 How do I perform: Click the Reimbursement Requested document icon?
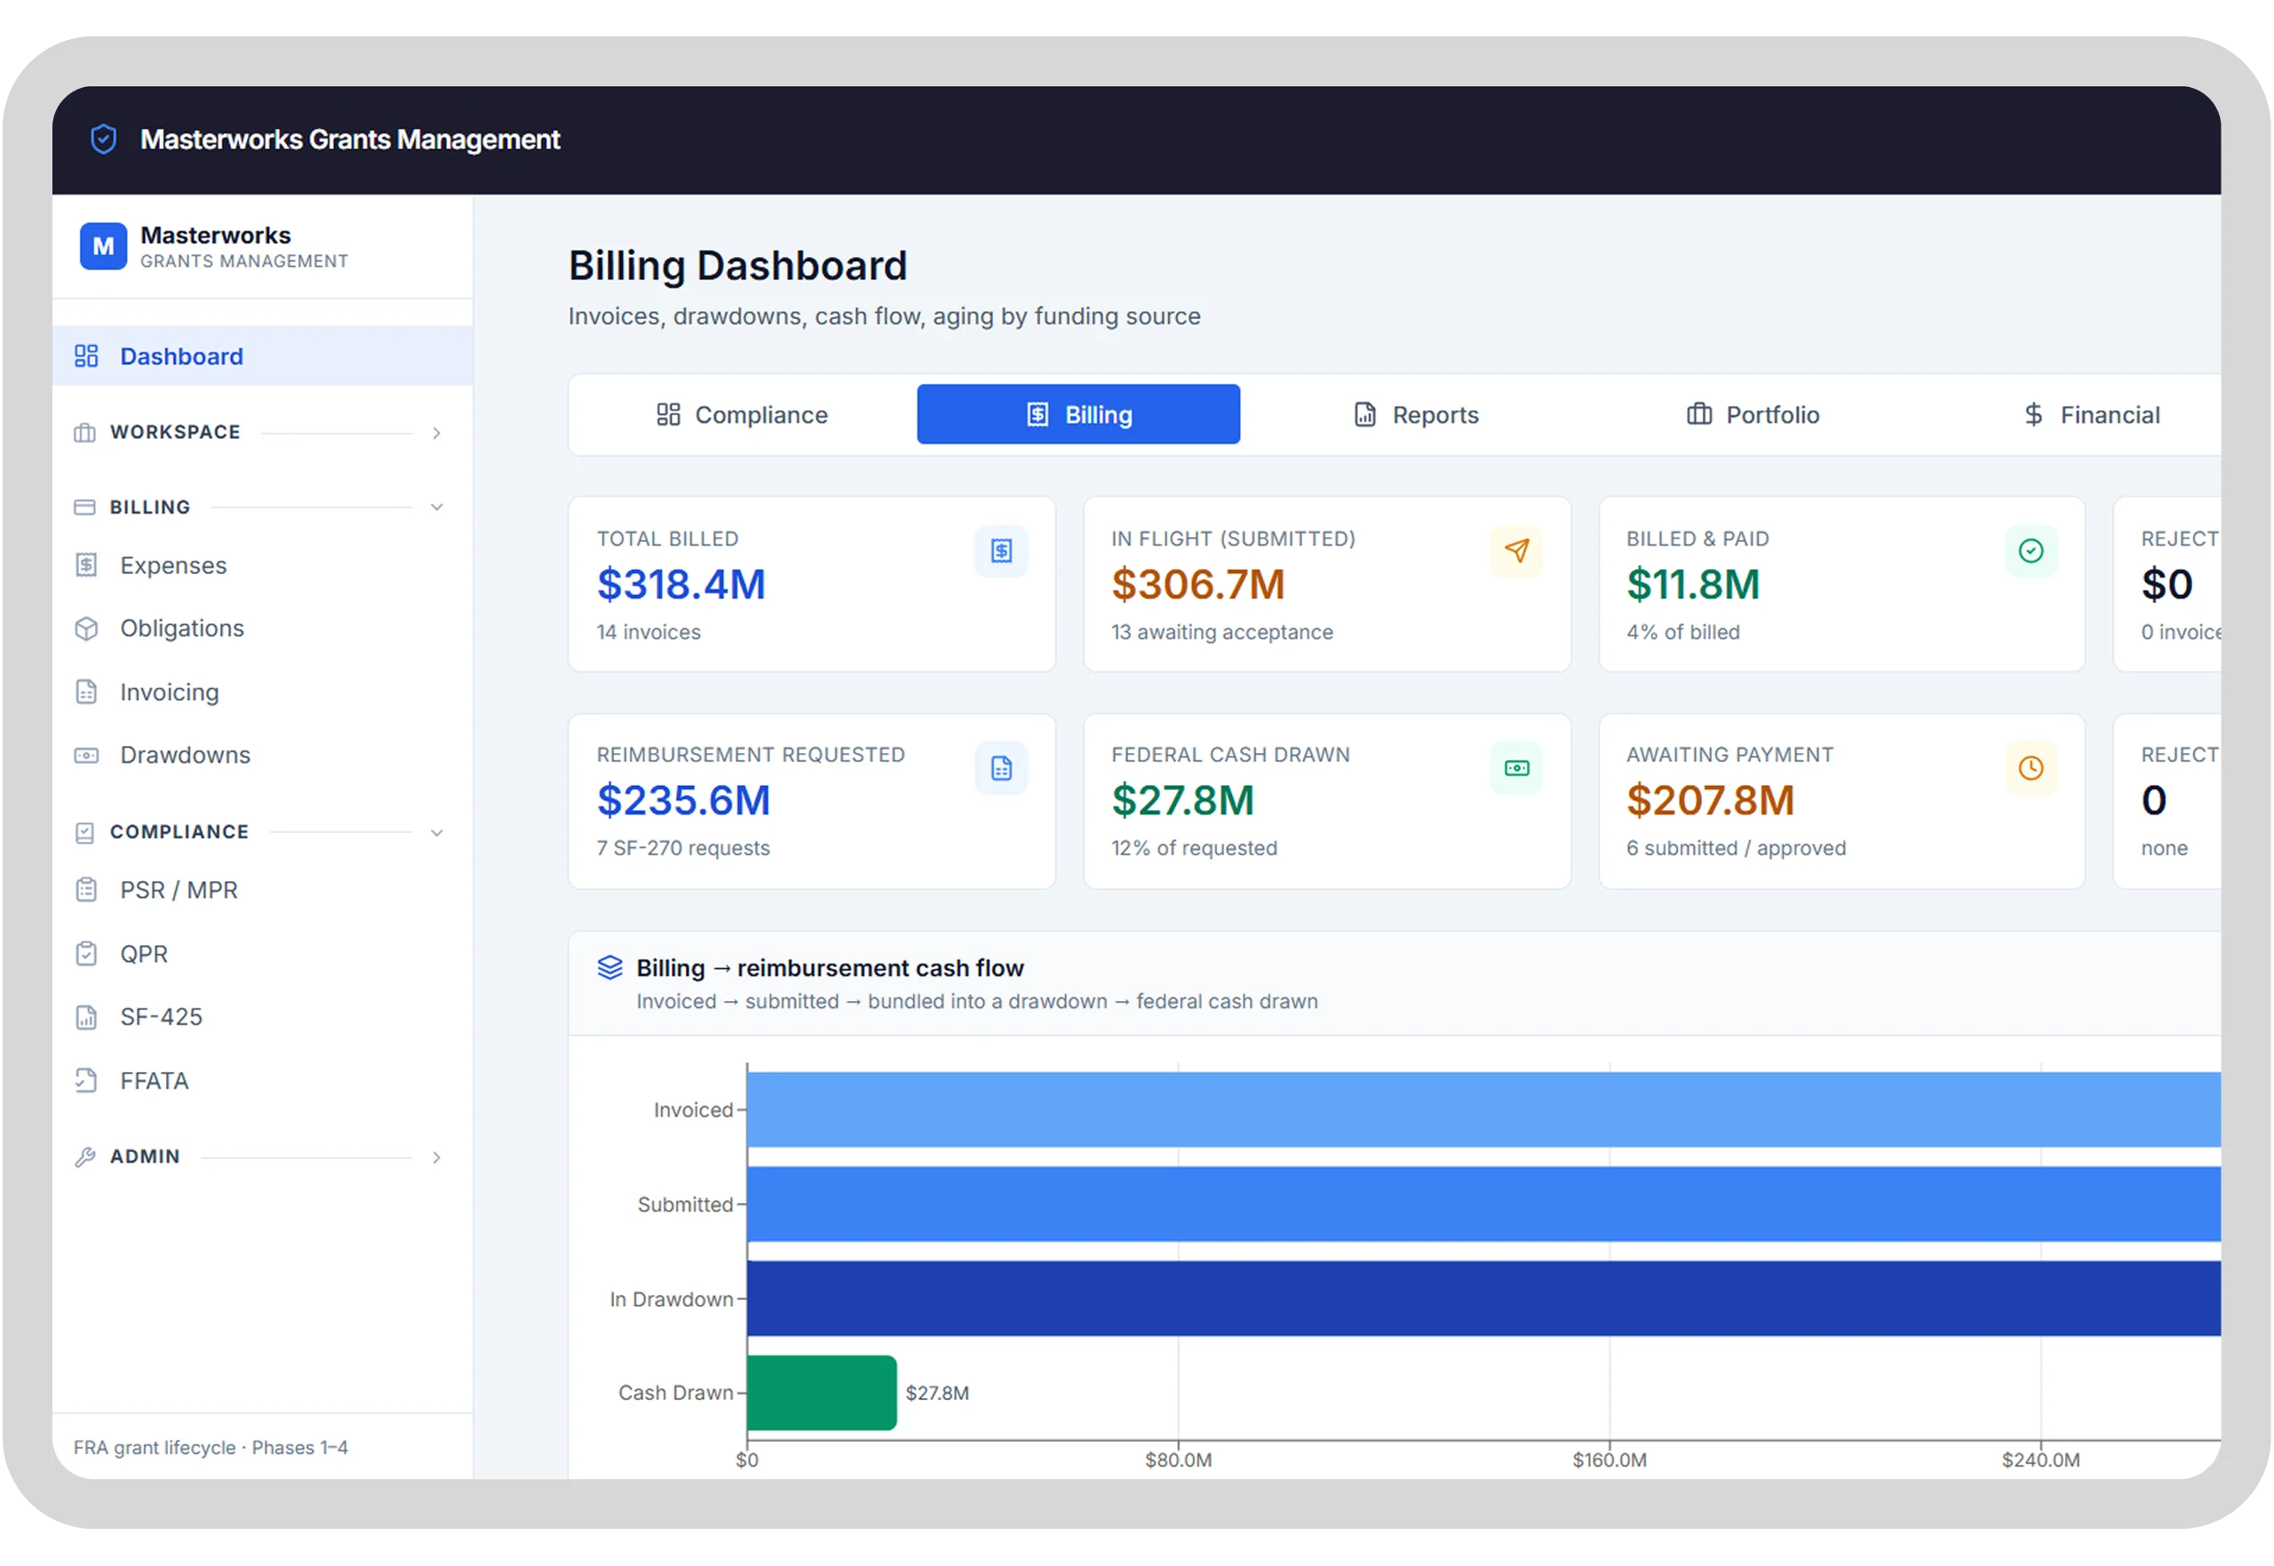1000,768
